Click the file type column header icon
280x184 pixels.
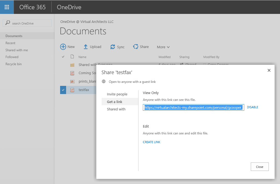coord(72,57)
